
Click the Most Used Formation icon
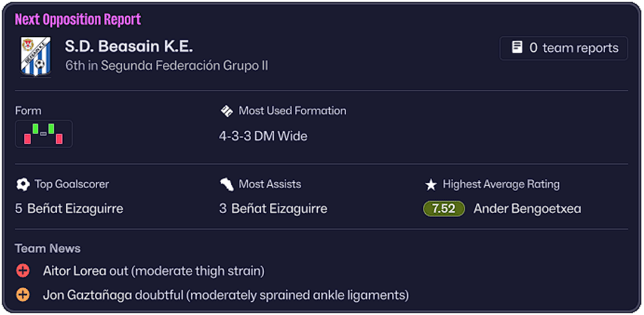click(x=227, y=111)
